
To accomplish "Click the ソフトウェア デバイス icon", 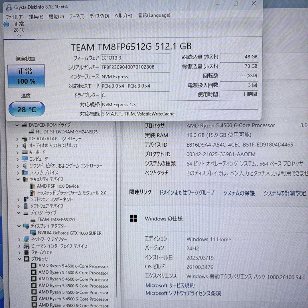I will pyautogui.click(x=26, y=206).
